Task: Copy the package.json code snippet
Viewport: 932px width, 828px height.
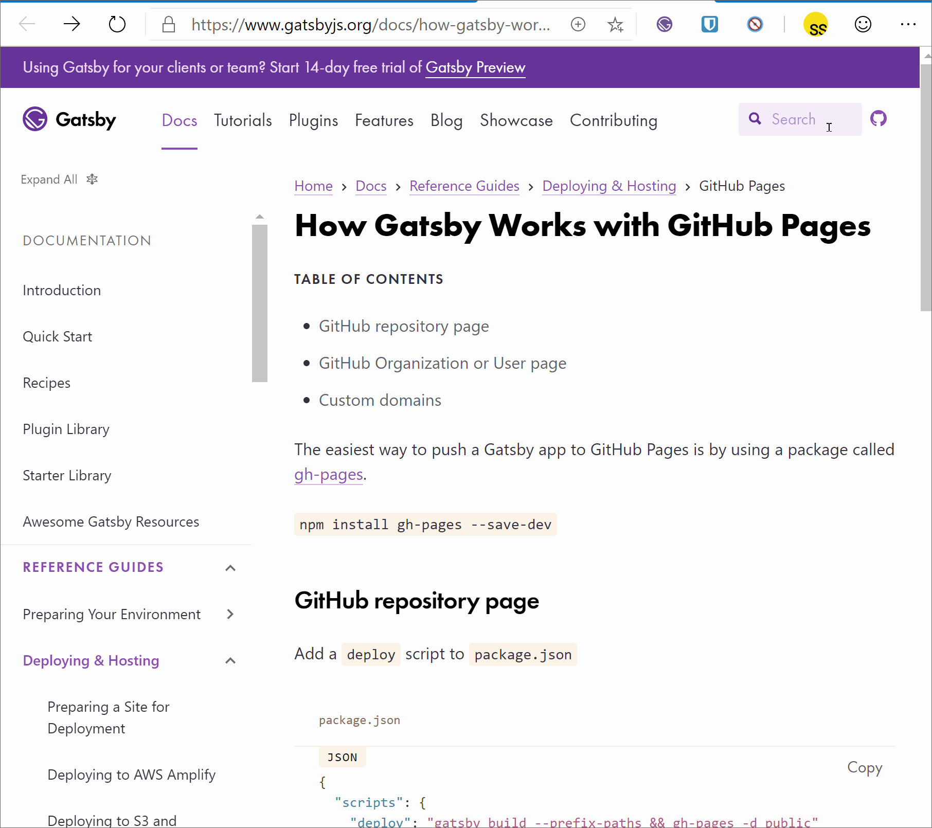Action: tap(865, 767)
